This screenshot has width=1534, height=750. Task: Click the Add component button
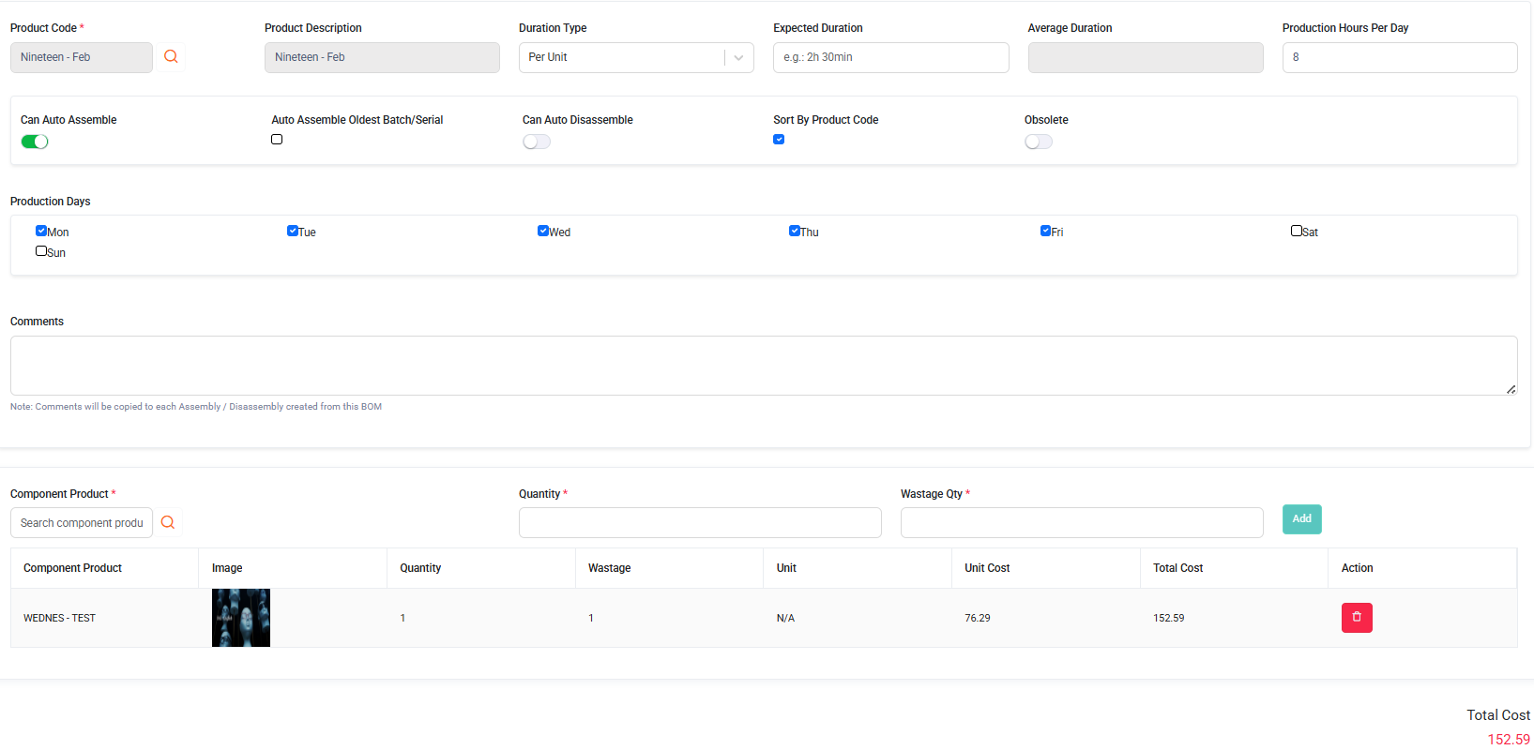1302,519
